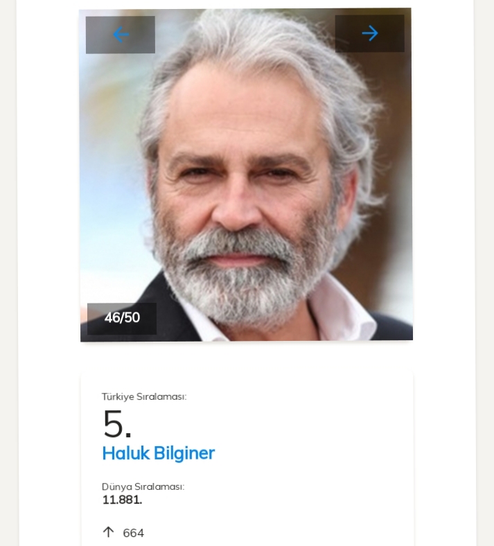The width and height of the screenshot is (494, 546).
Task: Click the Dünya Sıralaması label
Action: 143,486
